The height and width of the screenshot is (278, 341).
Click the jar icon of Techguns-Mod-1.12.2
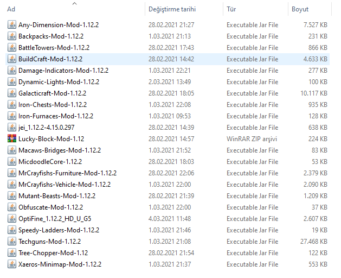click(12, 241)
